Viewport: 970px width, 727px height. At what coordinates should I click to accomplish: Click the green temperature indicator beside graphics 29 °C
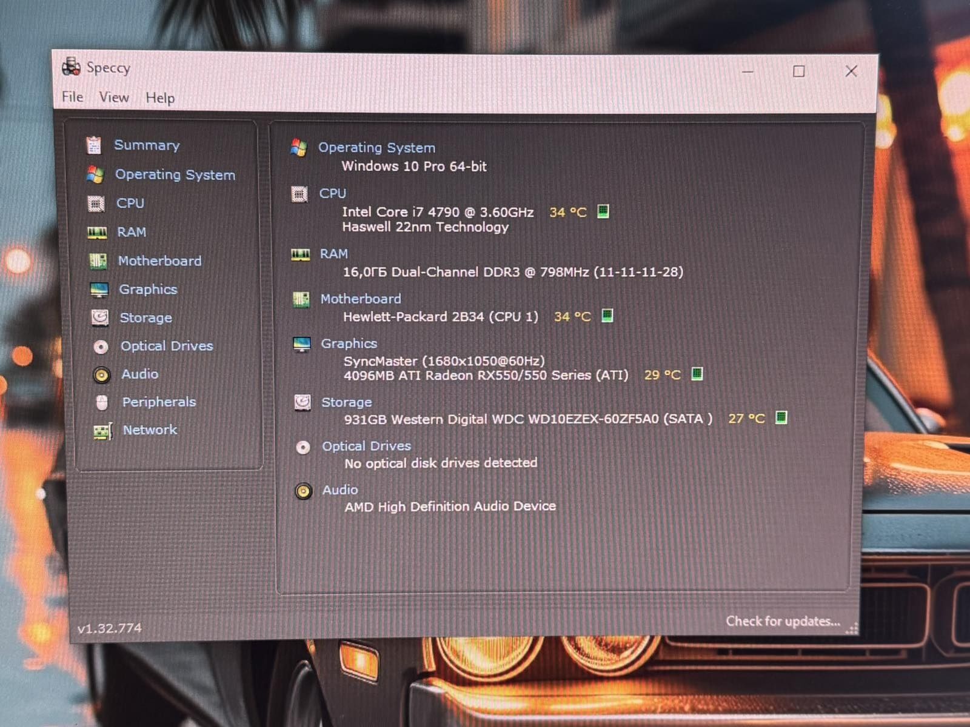pos(697,374)
